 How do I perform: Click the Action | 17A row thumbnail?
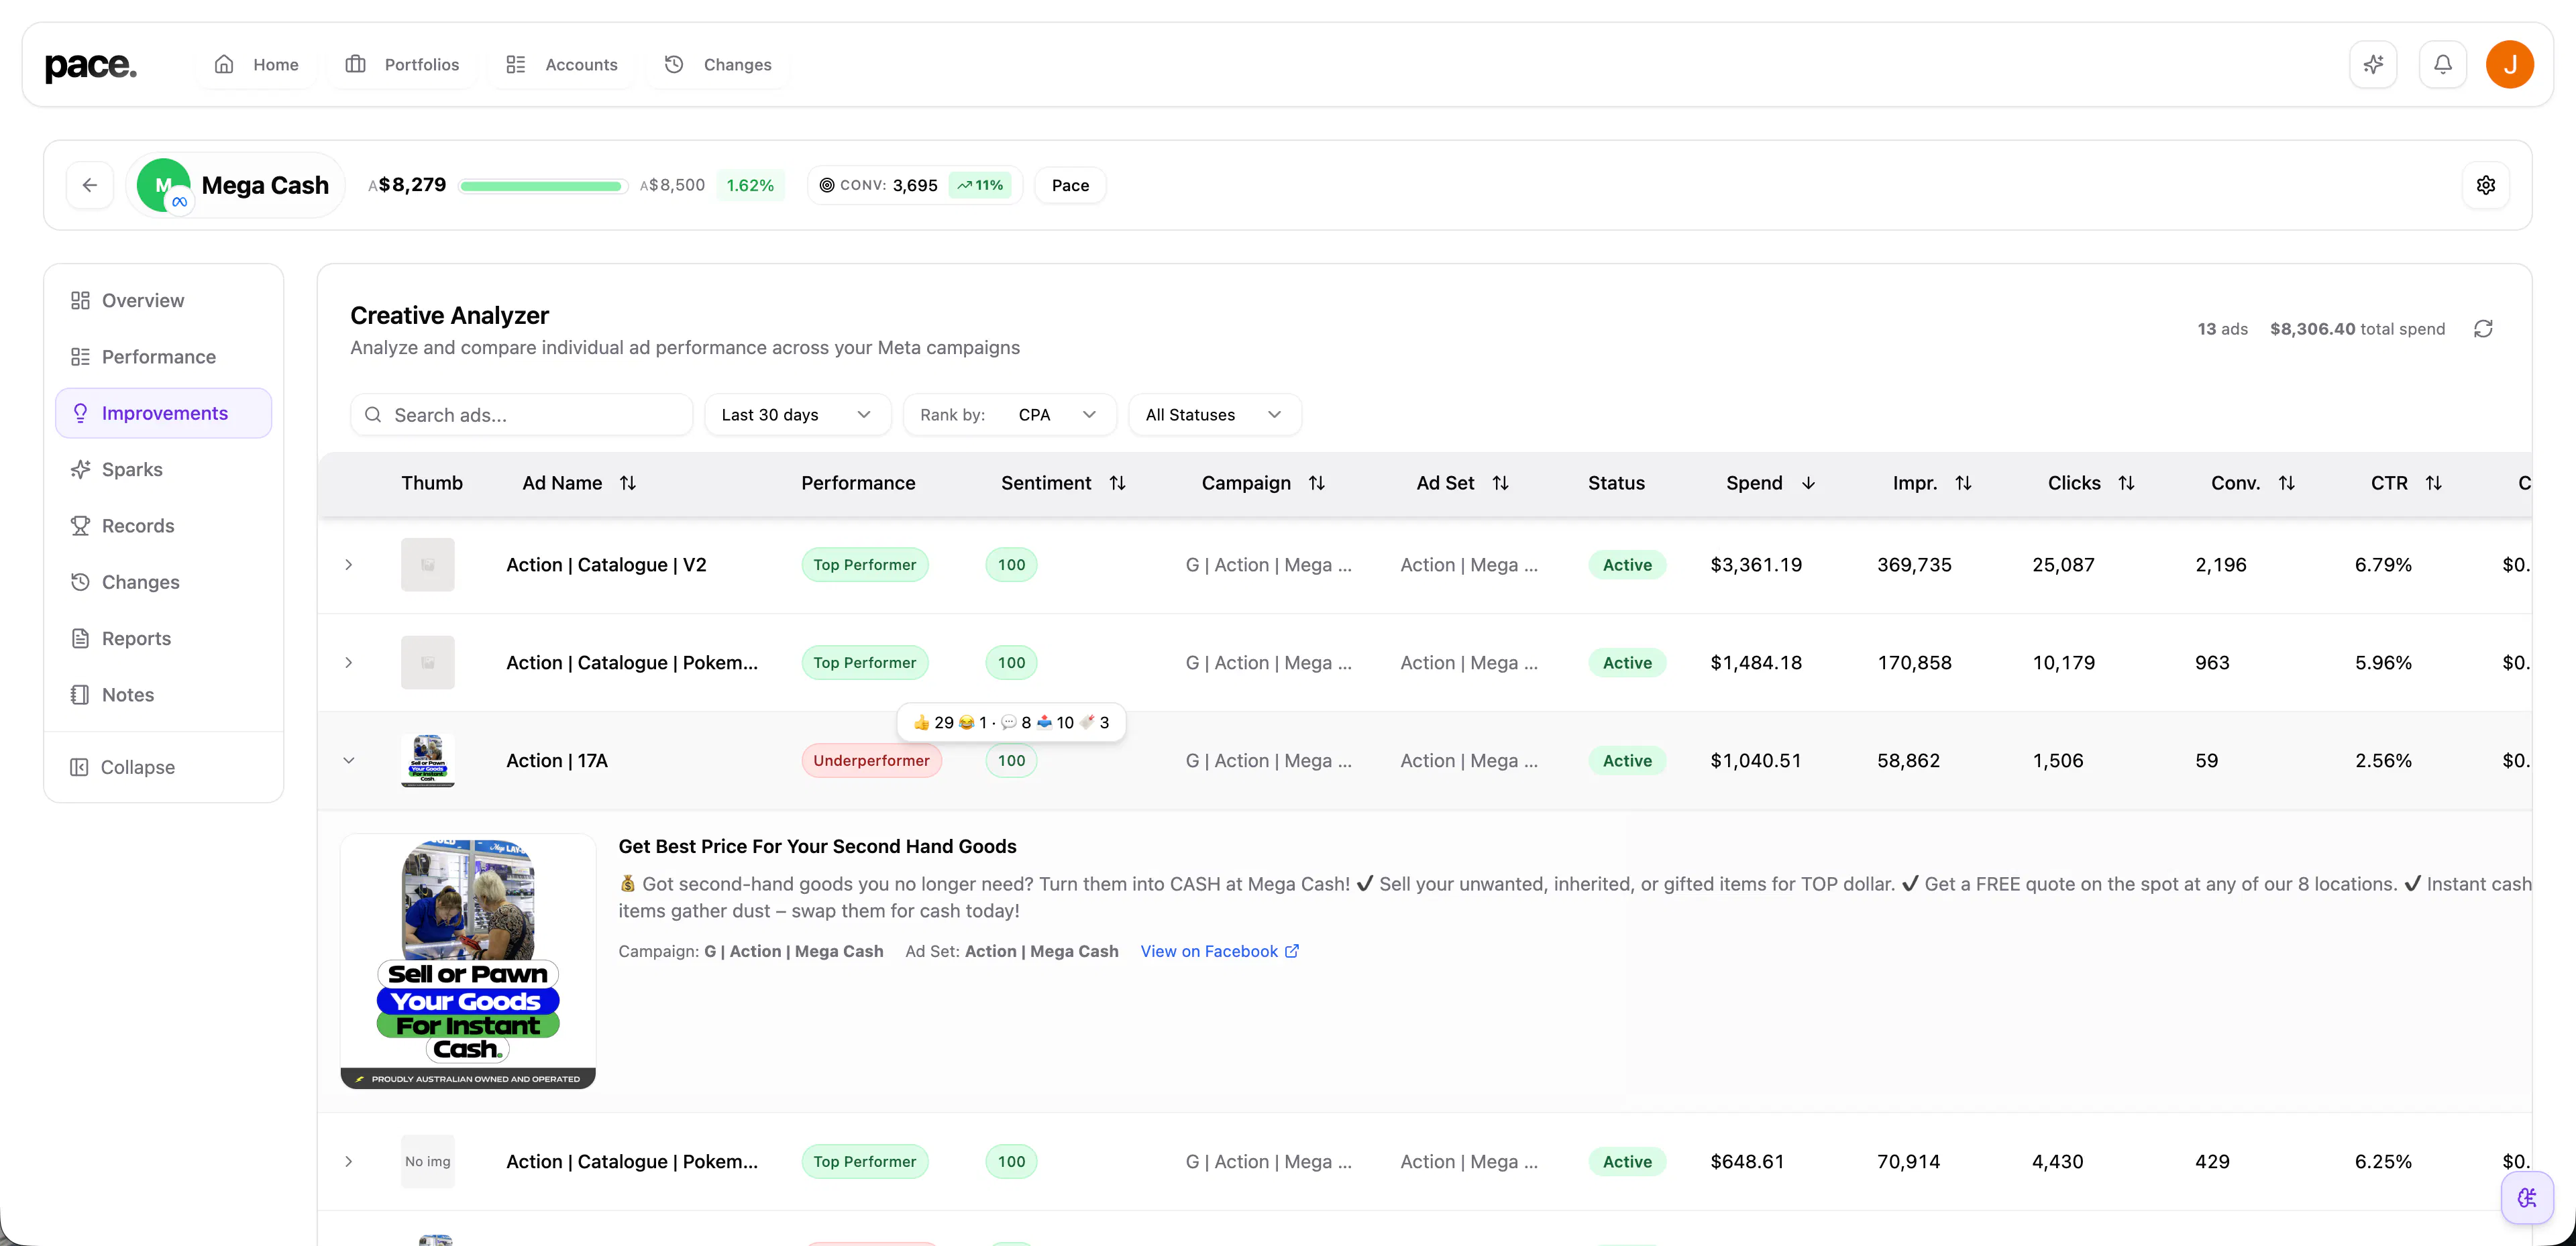(x=428, y=761)
